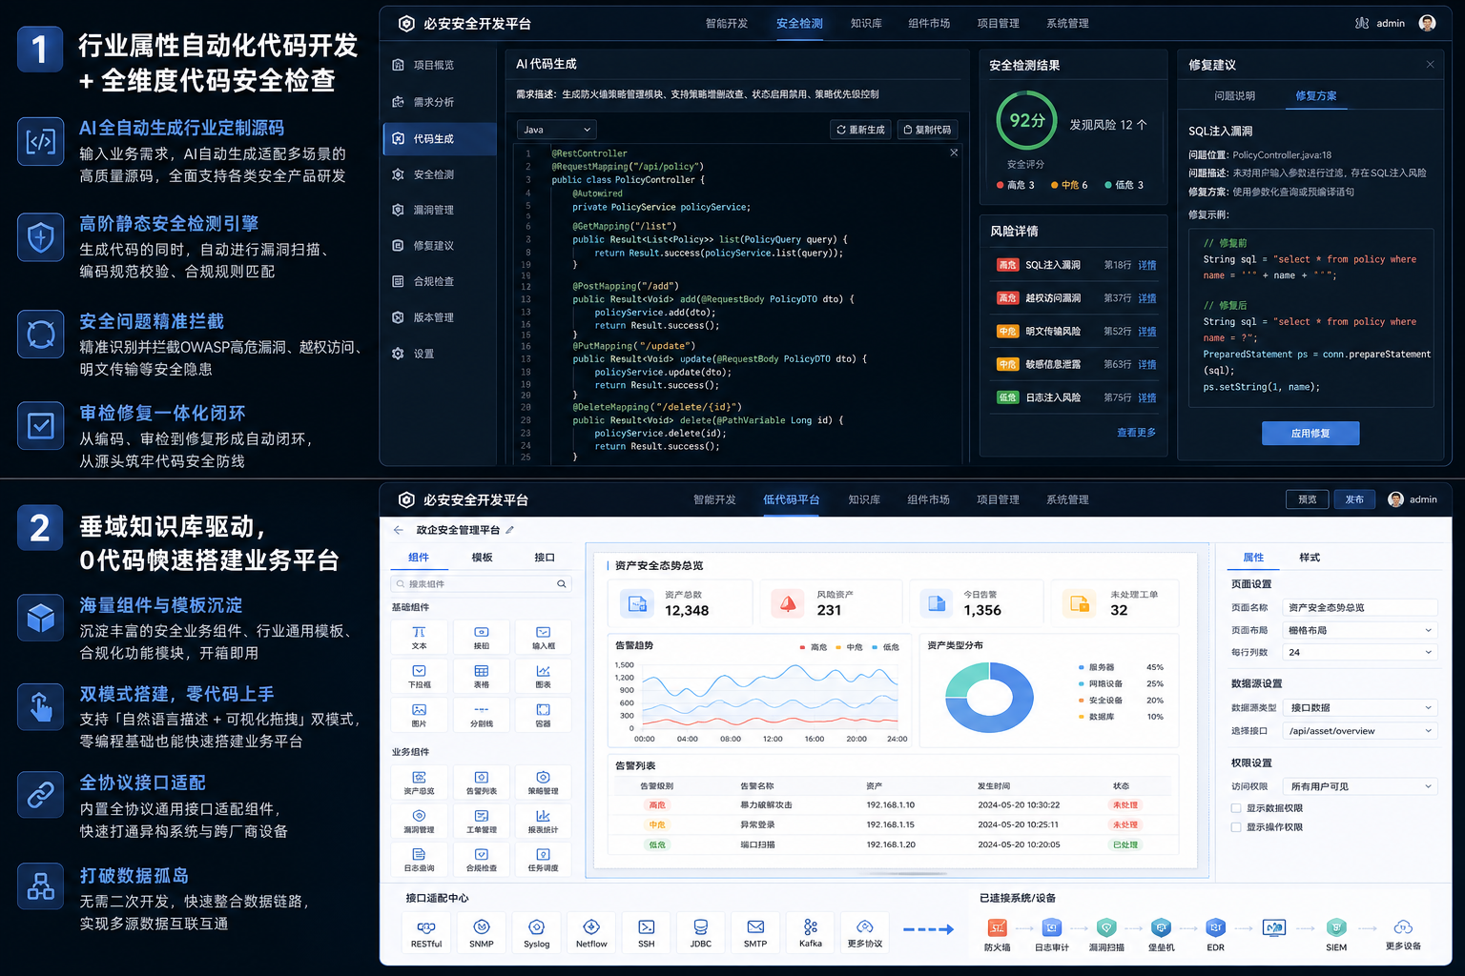Select the 任务调度 business component tile
The height and width of the screenshot is (976, 1465).
point(543,860)
